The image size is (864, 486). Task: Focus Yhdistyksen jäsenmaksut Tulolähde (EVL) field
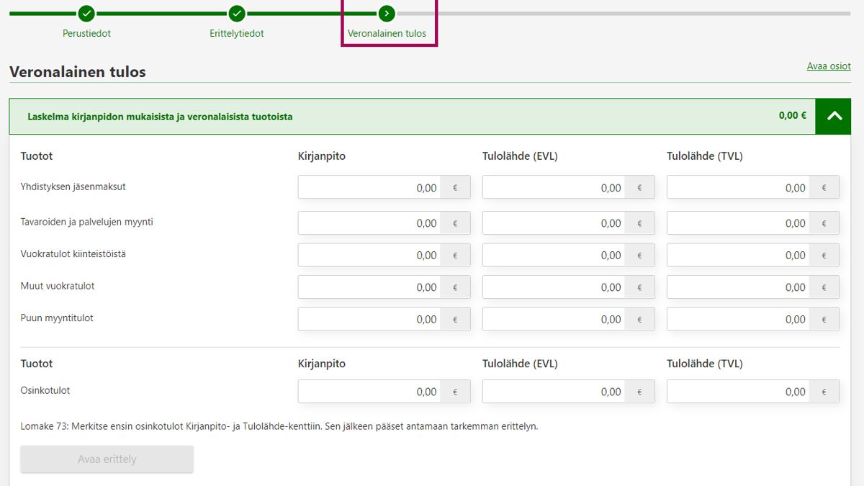point(554,188)
